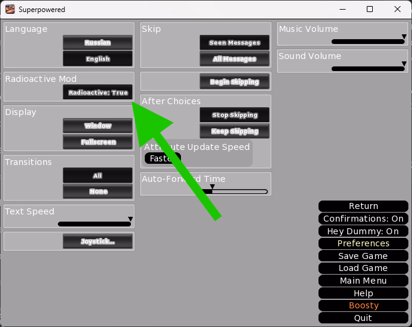Click the Superpowered app icon in title bar
Viewport: 412px width, 327px height.
(x=10, y=10)
